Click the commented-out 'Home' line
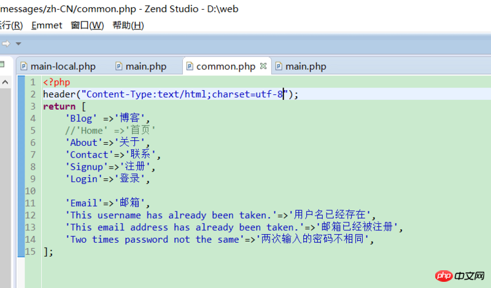This screenshot has height=288, width=491. (110, 130)
